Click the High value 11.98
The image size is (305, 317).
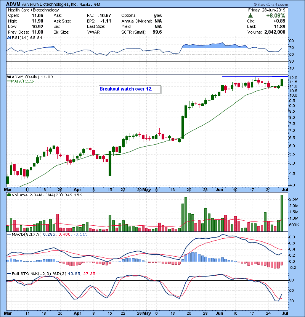coord(37,21)
